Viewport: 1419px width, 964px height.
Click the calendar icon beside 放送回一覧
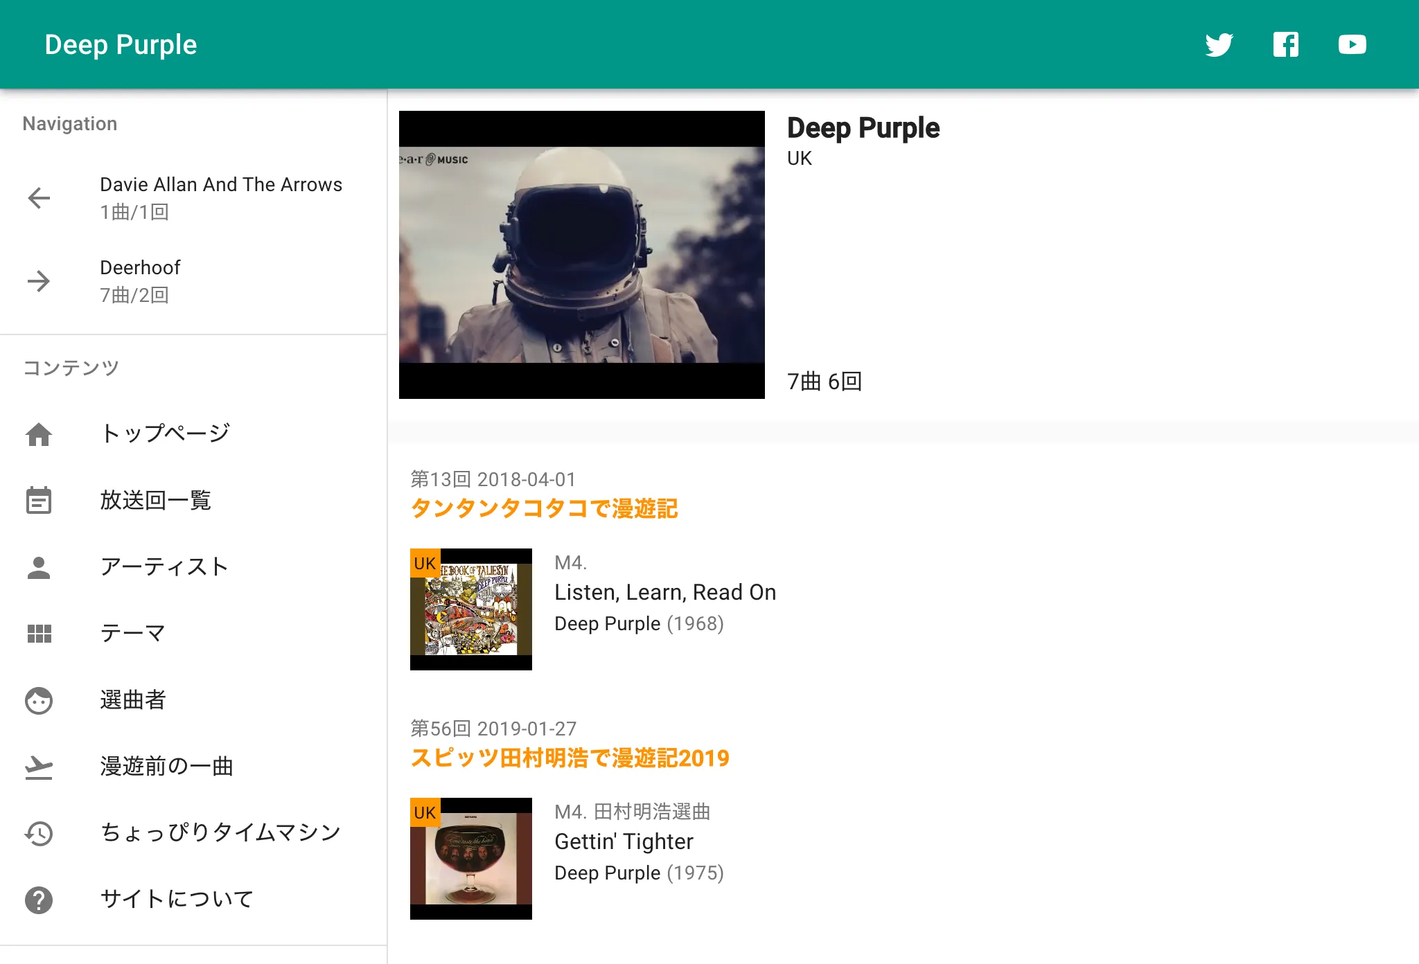click(x=39, y=501)
